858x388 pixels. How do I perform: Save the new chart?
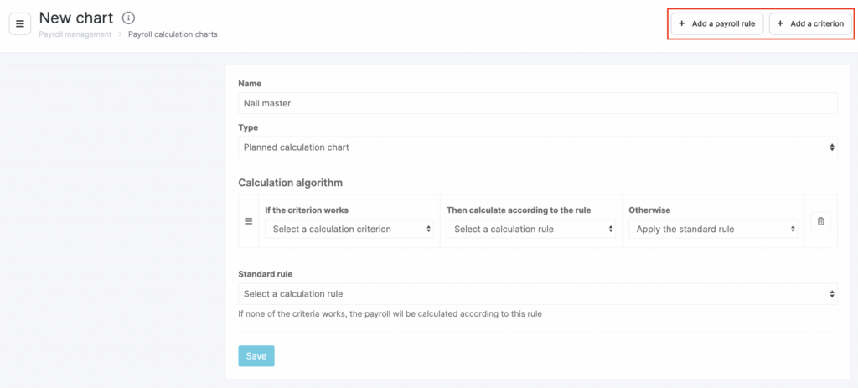[x=256, y=356]
